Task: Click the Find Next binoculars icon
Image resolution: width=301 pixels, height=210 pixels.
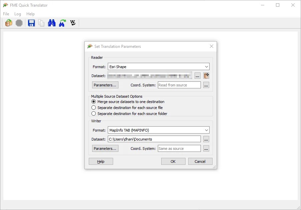Action: click(62, 23)
